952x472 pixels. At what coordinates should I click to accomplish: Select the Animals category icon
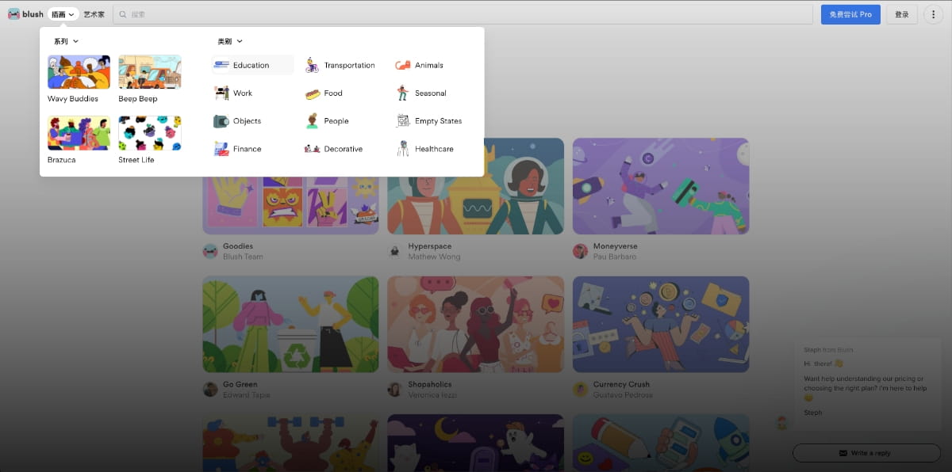pos(402,65)
